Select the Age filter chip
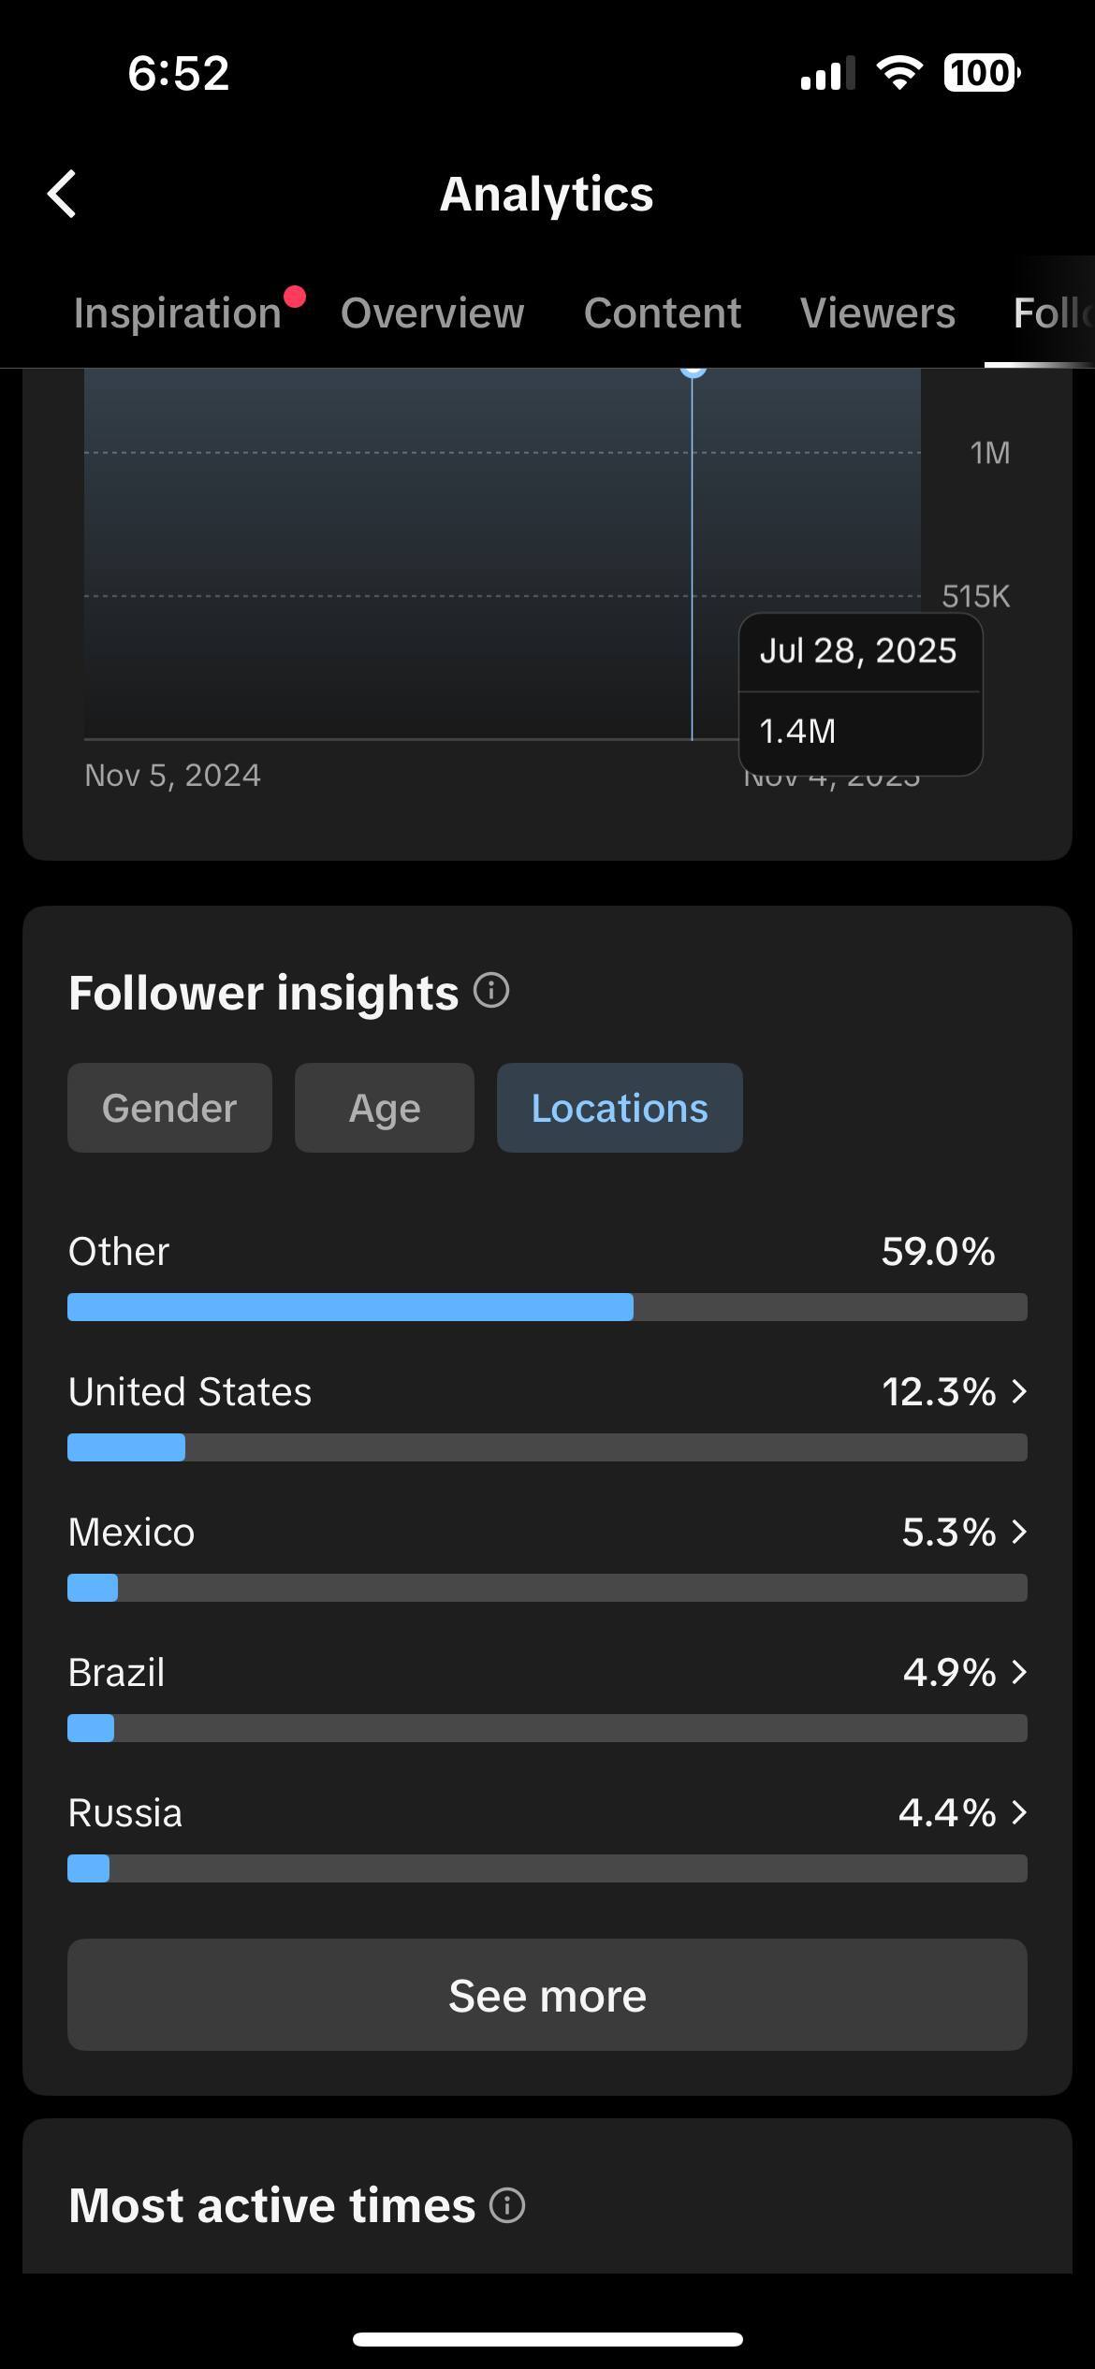The height and width of the screenshot is (2369, 1095). [x=384, y=1108]
